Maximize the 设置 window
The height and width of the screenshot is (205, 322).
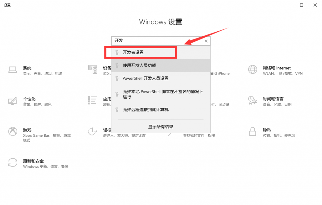pos(302,5)
